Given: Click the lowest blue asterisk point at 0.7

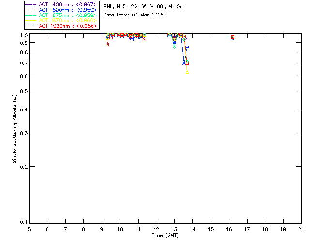Looking at the screenshot, I should coord(184,63).
